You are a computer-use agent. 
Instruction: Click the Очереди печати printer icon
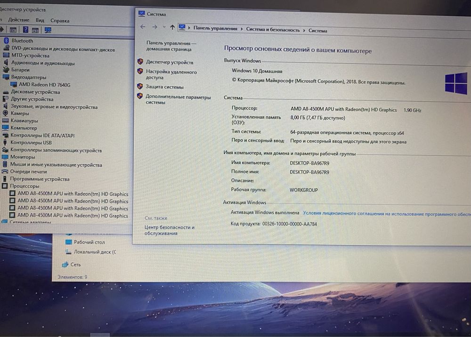[5, 171]
